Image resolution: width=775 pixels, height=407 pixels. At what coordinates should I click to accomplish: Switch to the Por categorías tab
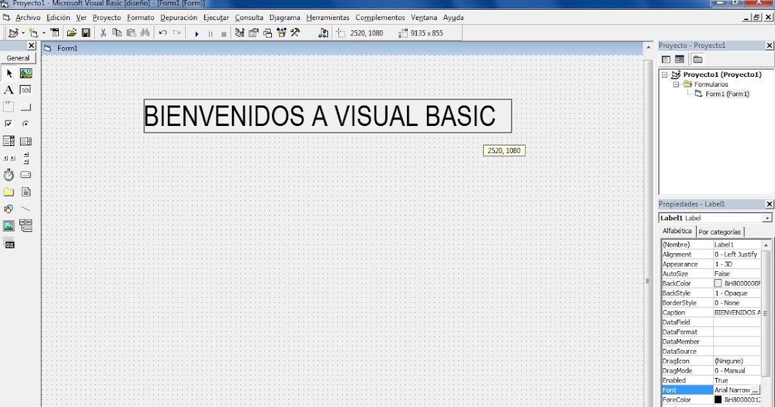tap(721, 231)
